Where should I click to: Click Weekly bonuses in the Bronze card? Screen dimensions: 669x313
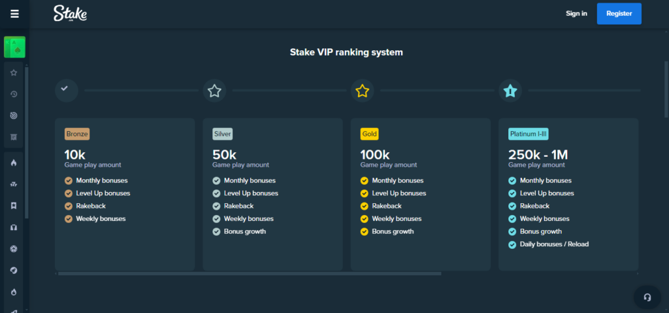(x=101, y=219)
